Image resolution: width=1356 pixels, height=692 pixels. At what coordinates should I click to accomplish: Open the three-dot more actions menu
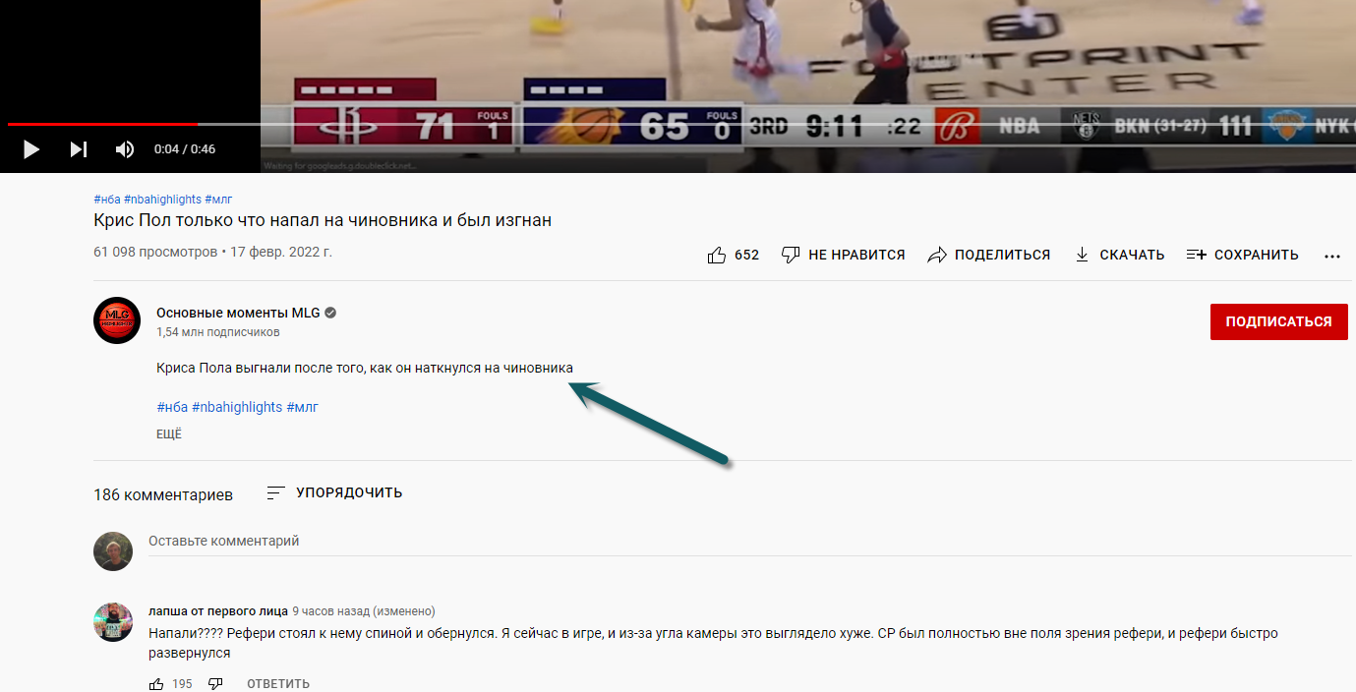pyautogui.click(x=1332, y=256)
